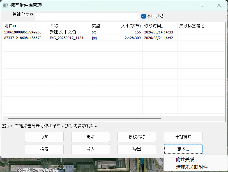Switch to 分组模式
Image resolution: width=228 pixels, height=172 pixels.
pos(183,137)
